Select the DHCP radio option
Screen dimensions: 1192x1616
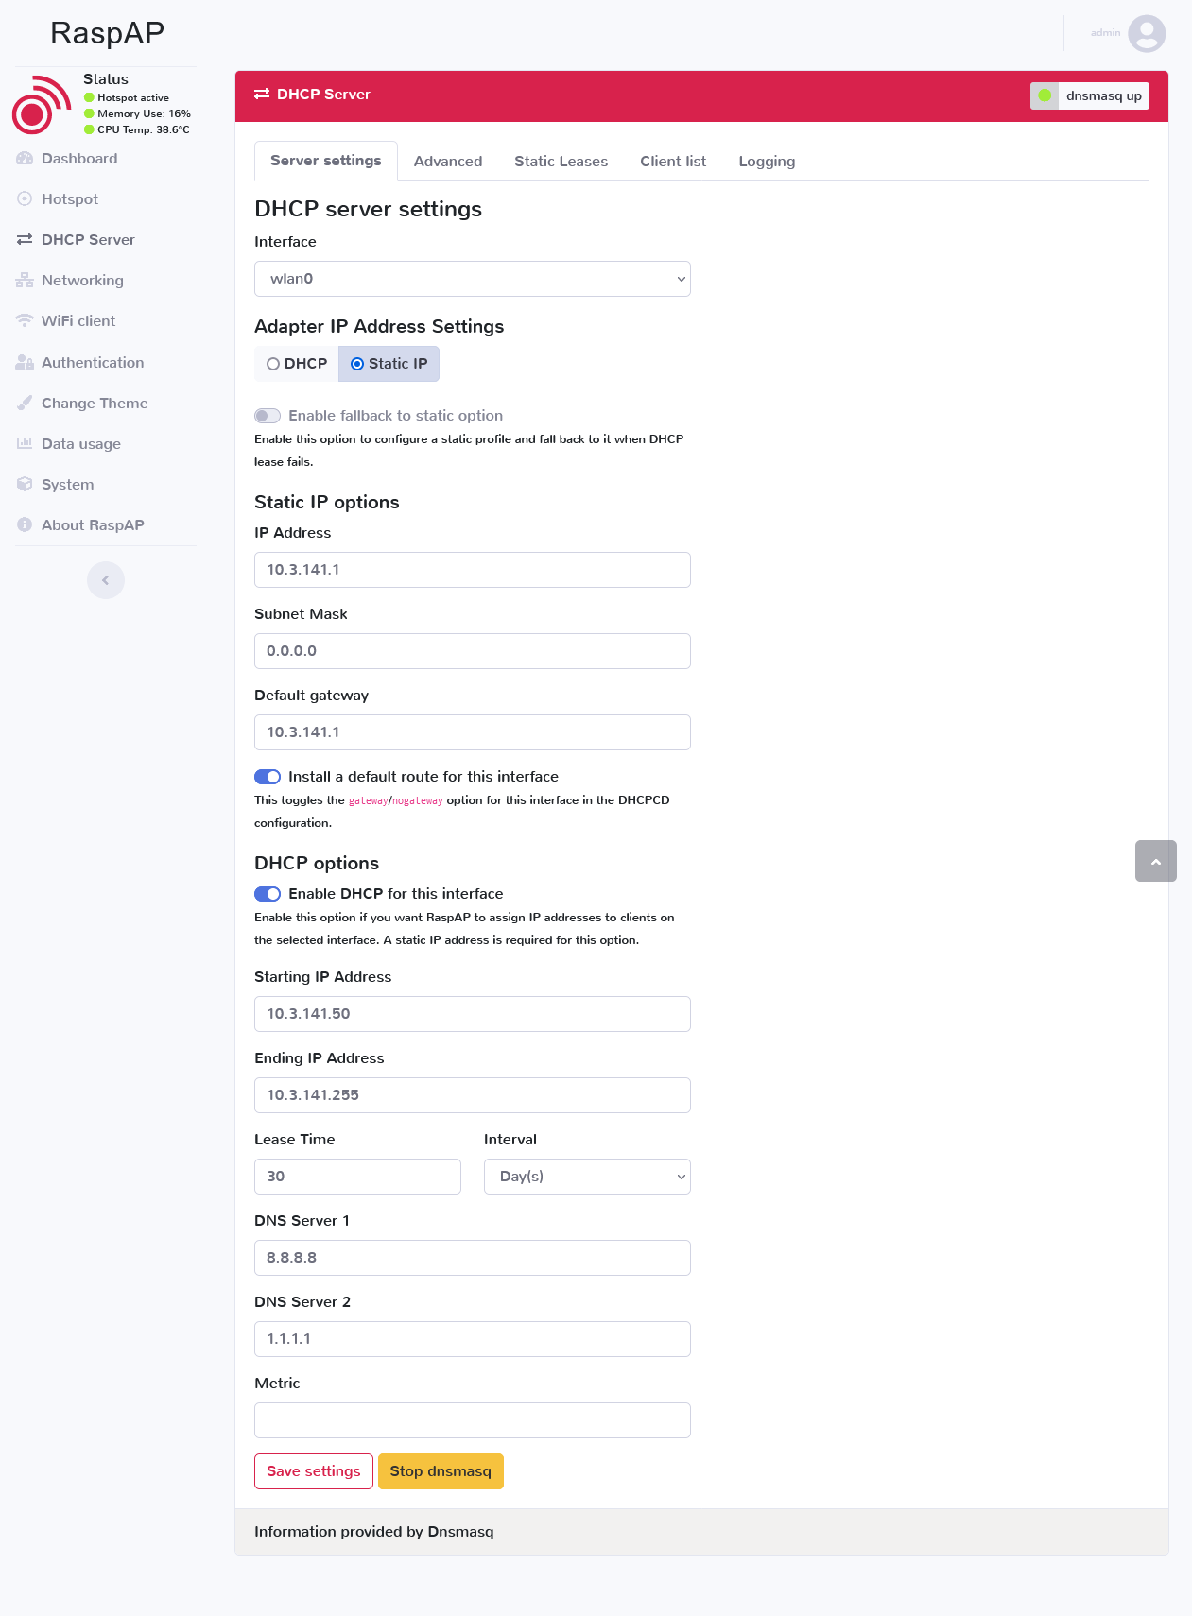(273, 364)
